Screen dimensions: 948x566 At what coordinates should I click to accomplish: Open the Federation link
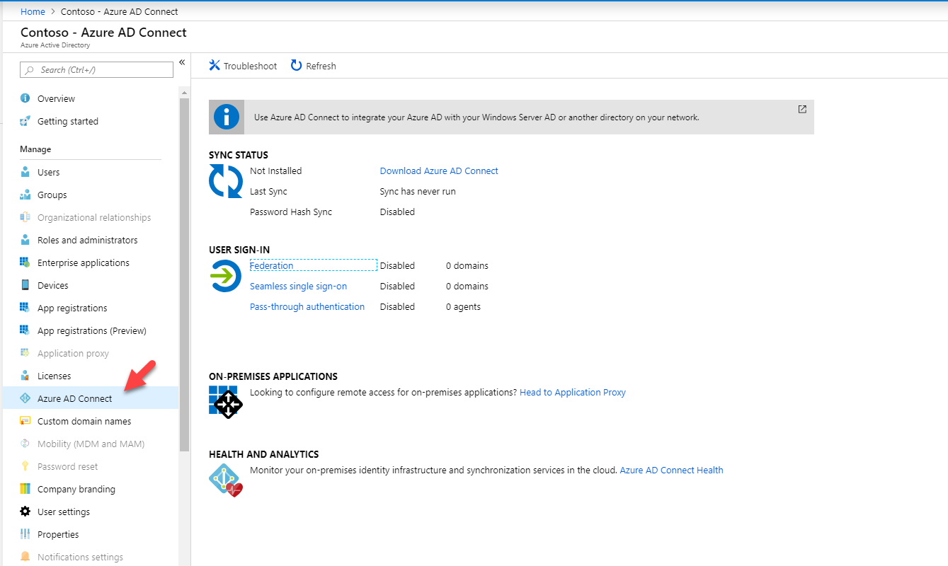coord(271,265)
